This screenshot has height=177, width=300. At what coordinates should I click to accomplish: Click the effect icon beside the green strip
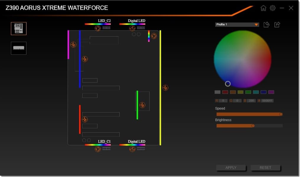click(x=142, y=105)
